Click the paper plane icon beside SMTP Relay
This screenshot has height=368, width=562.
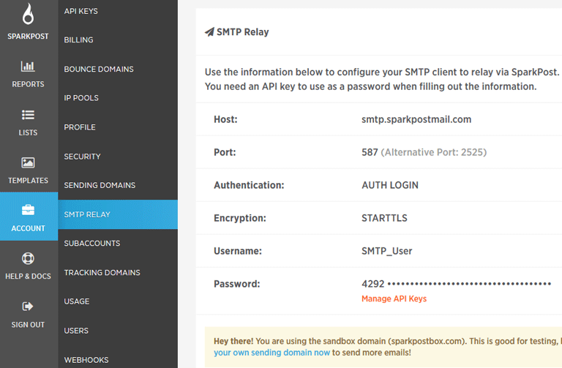click(x=210, y=32)
